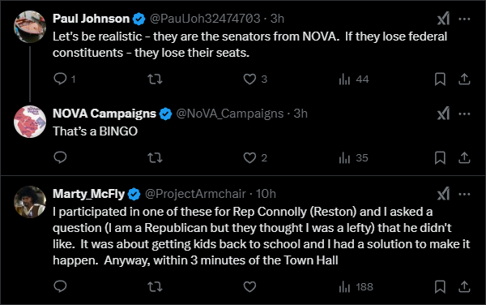This screenshot has height=305, width=486.
Task: Like the "That's a BINGO" reply
Action: click(x=249, y=157)
